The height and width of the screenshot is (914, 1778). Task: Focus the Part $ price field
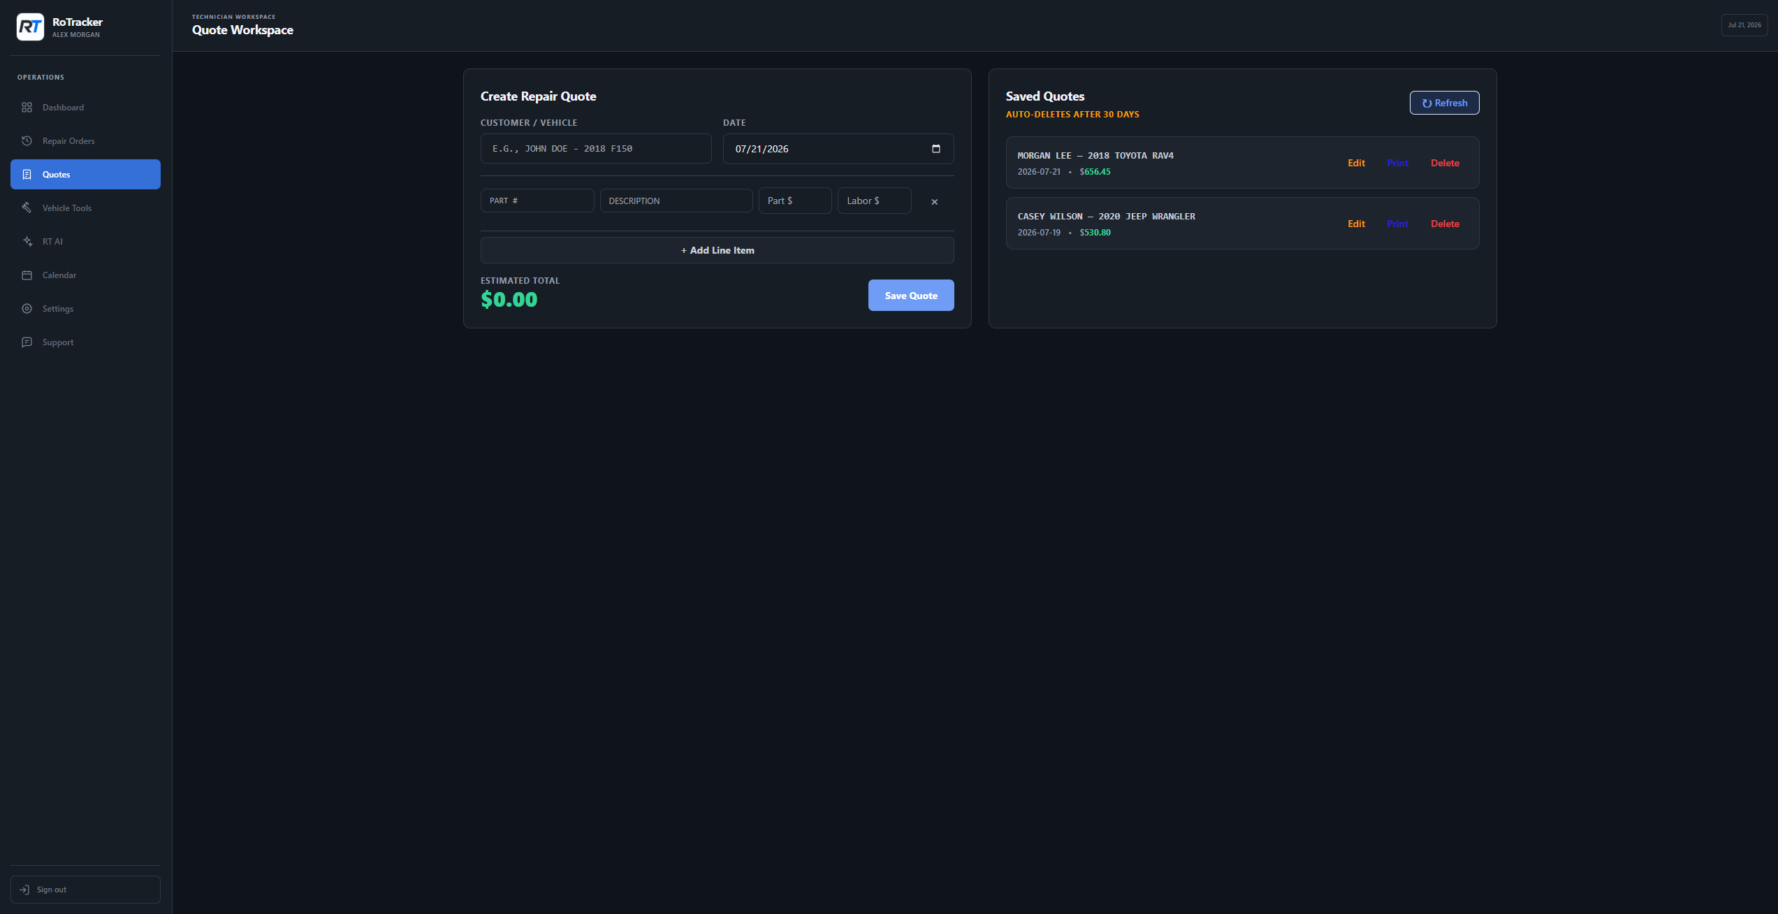(795, 201)
